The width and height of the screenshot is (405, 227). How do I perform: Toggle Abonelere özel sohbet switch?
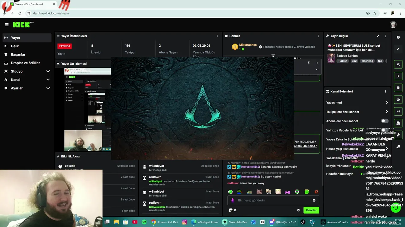point(384,121)
